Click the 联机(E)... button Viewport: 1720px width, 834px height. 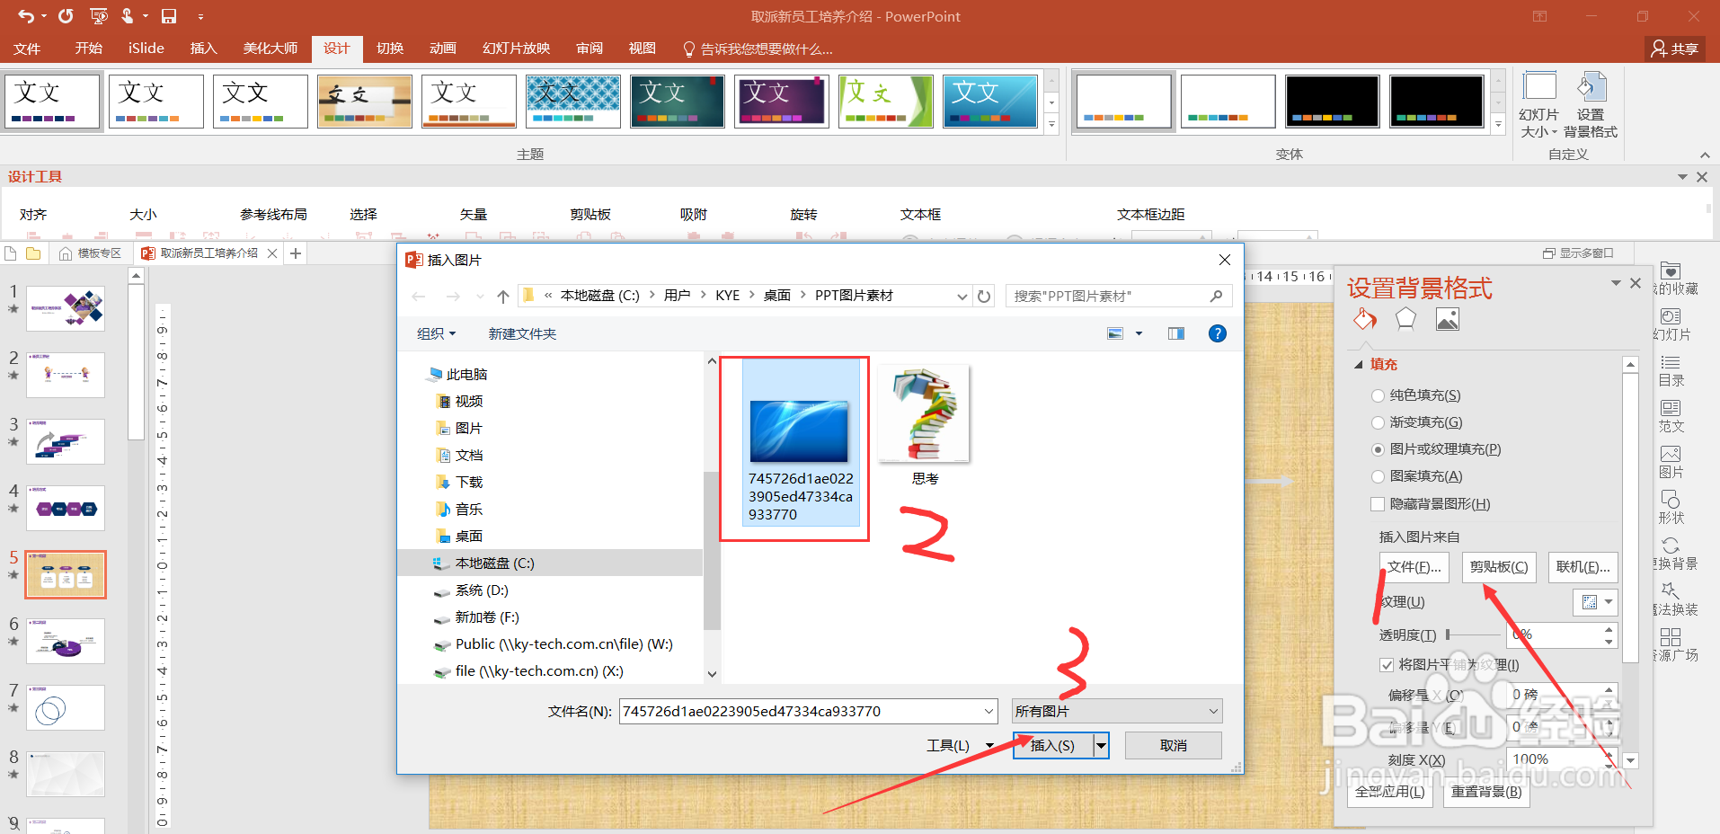click(x=1583, y=567)
